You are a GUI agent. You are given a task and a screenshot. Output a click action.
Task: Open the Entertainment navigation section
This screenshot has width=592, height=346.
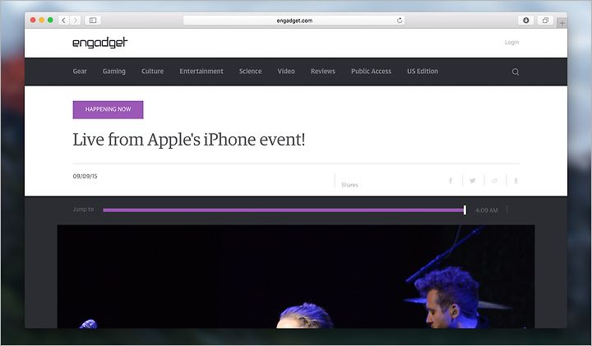point(201,72)
